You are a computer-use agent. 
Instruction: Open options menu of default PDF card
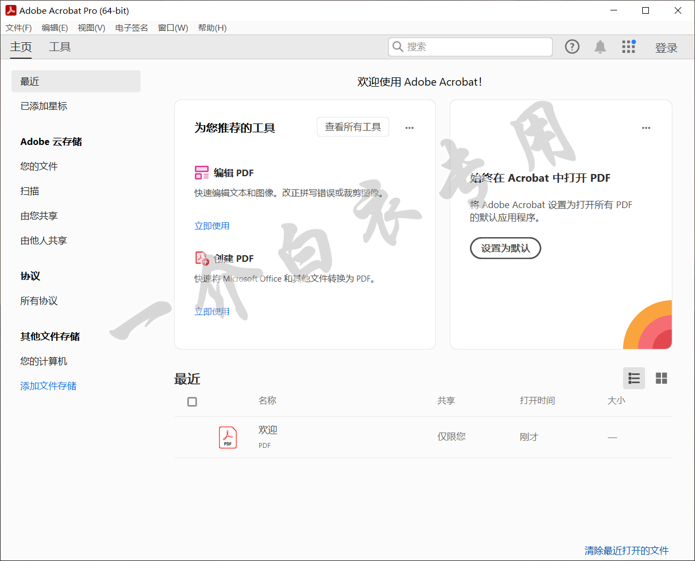(x=646, y=128)
